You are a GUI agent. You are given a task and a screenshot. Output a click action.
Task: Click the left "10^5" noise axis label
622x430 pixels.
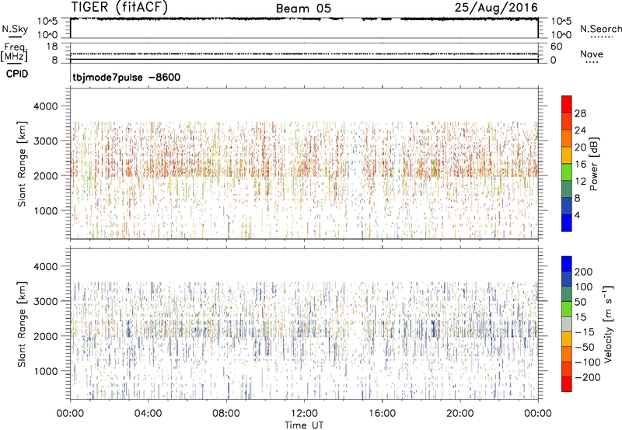(47, 21)
